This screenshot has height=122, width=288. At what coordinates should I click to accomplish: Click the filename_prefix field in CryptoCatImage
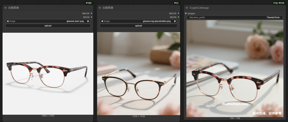(235, 17)
